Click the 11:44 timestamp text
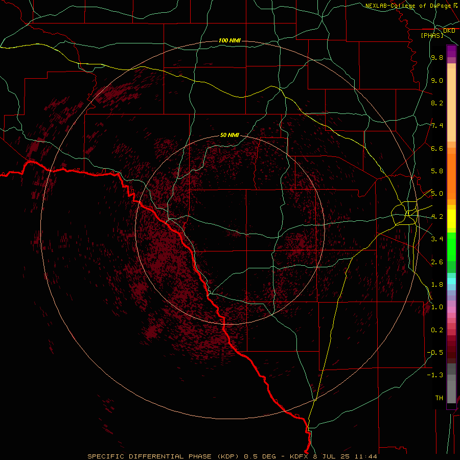The height and width of the screenshot is (460, 460). point(365,456)
